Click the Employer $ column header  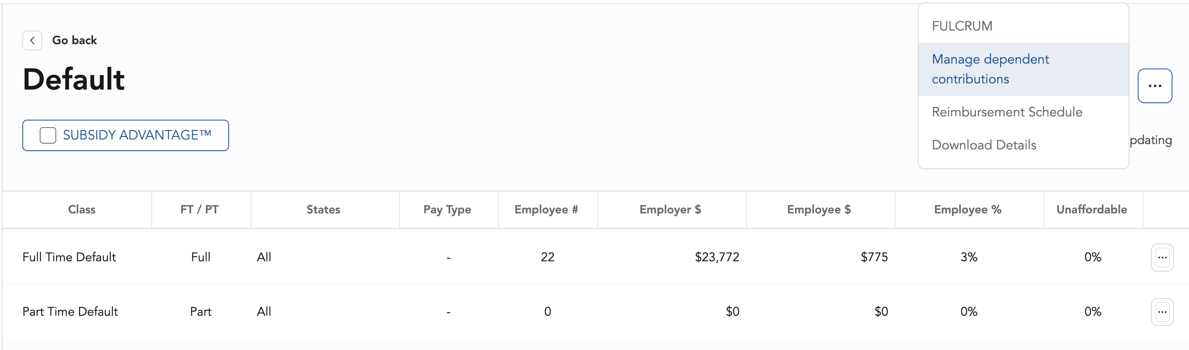[670, 210]
